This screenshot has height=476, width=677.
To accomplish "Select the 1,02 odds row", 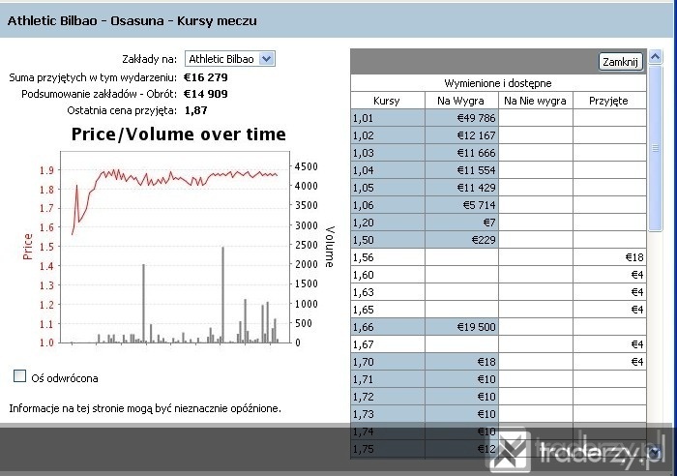I will click(x=499, y=135).
